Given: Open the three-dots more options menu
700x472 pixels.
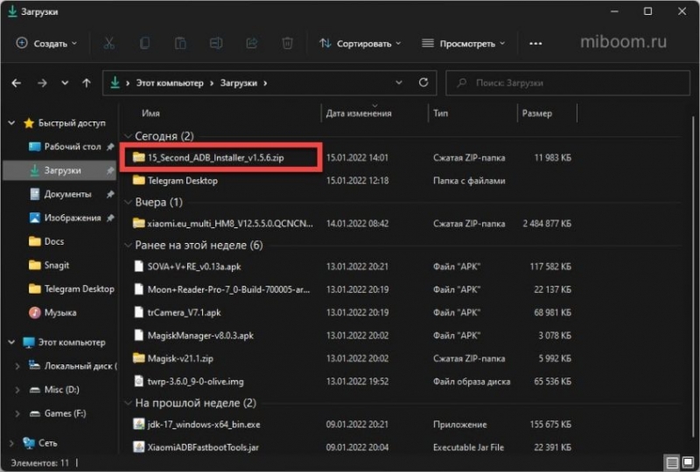Looking at the screenshot, I should tap(535, 44).
